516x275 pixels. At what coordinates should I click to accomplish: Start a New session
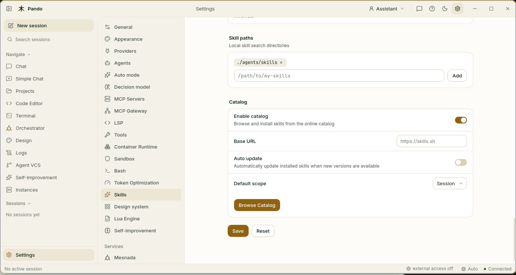pyautogui.click(x=49, y=25)
